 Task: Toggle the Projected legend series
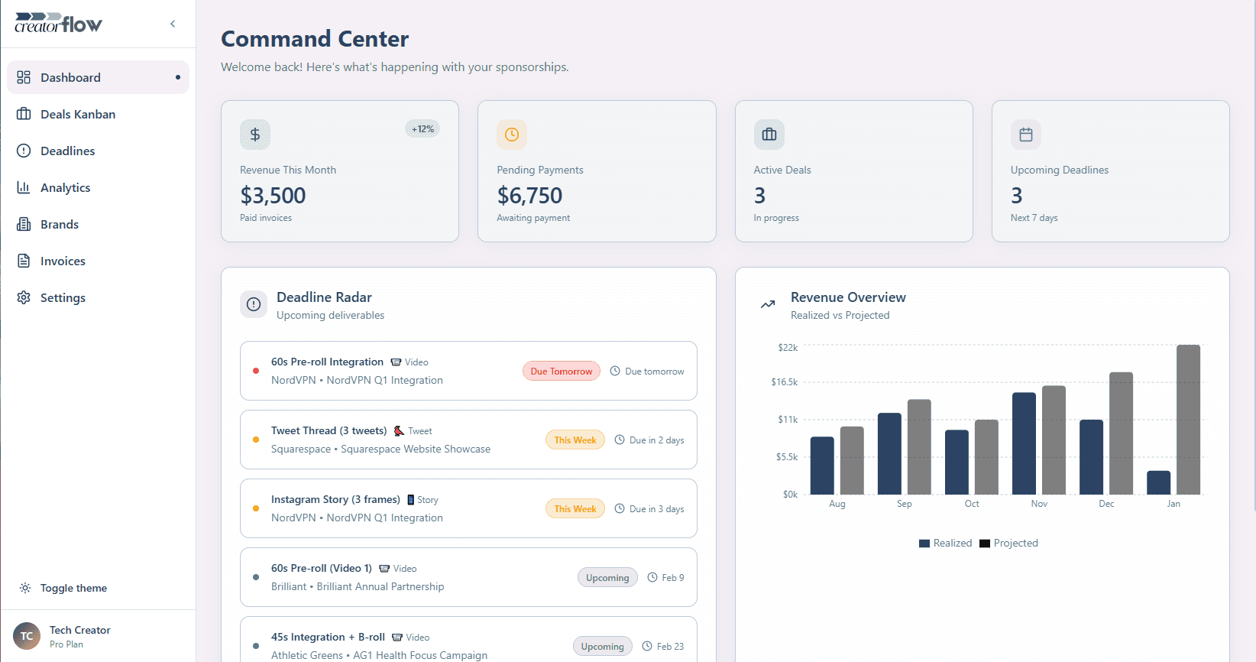tap(1009, 544)
